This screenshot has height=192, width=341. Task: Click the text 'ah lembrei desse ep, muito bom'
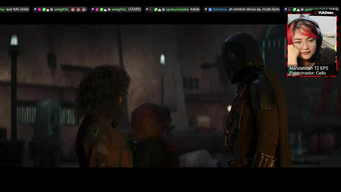coord(254,9)
